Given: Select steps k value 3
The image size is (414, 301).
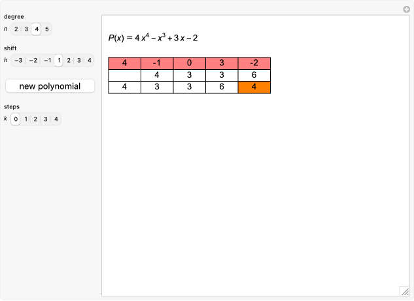Looking at the screenshot, I should click(x=46, y=119).
